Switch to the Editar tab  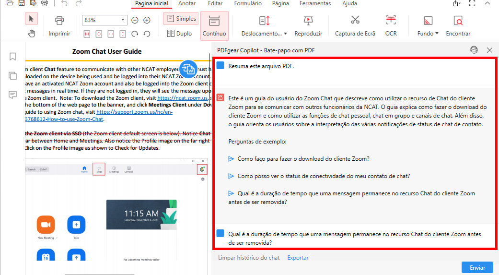tap(215, 3)
